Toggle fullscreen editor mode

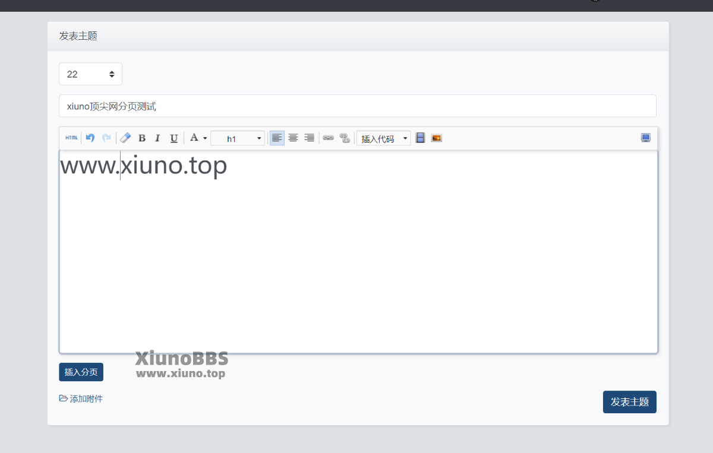pyautogui.click(x=646, y=138)
